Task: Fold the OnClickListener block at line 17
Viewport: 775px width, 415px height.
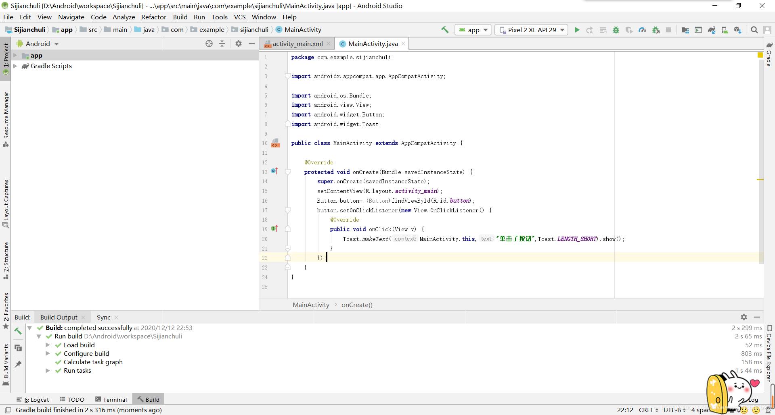Action: pos(288,210)
